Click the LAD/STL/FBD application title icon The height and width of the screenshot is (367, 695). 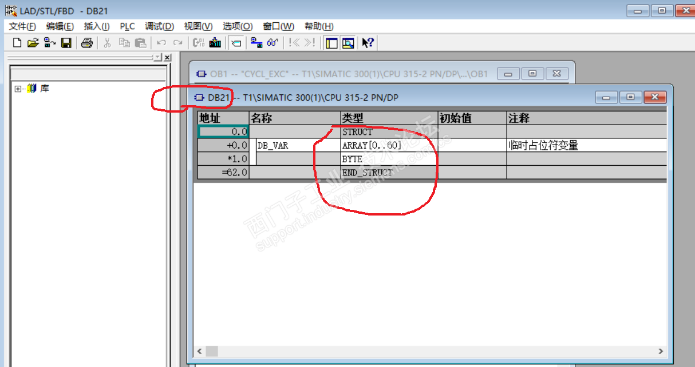coord(11,10)
